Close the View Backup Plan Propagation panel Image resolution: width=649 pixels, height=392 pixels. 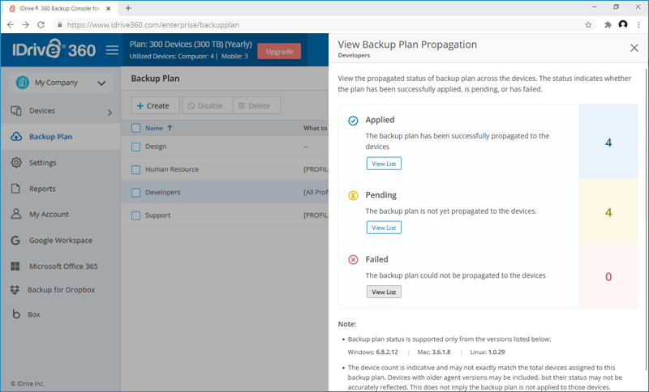[x=634, y=49]
